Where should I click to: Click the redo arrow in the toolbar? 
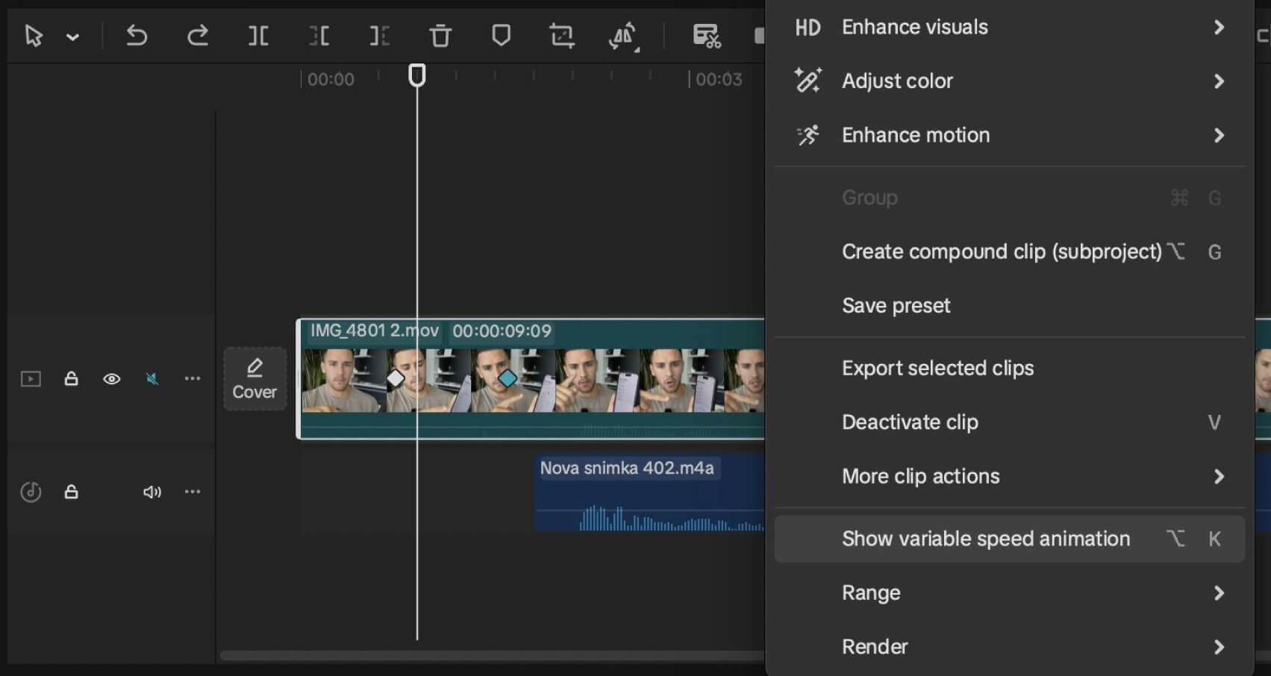[x=197, y=35]
